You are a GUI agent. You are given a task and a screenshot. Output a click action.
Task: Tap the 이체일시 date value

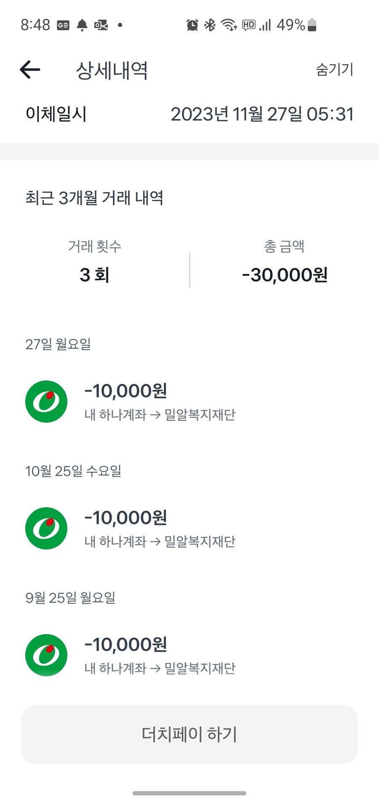tap(262, 114)
